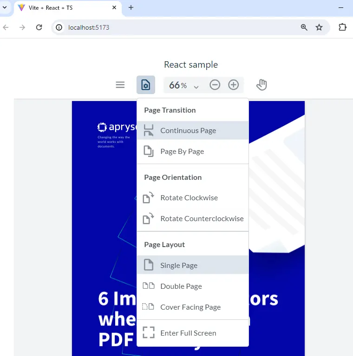The height and width of the screenshot is (356, 353).
Task: Go back in browser history
Action: pos(6,27)
